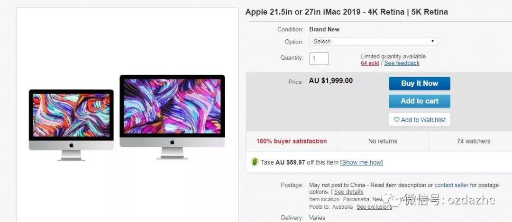Click the heart icon on Add to Watchlist
Screen dimensions: 512x222
coord(396,120)
